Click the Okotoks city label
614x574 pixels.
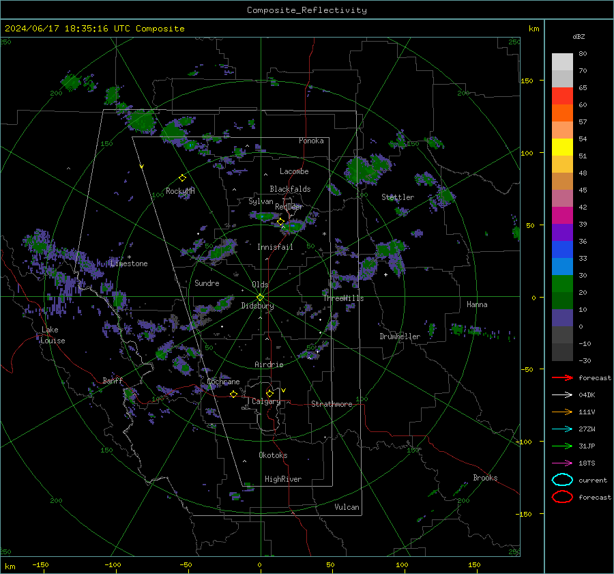(273, 455)
